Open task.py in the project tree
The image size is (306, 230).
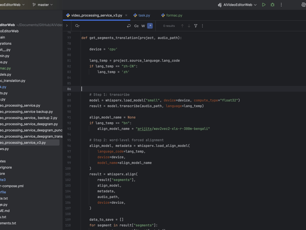[x=3, y=87]
